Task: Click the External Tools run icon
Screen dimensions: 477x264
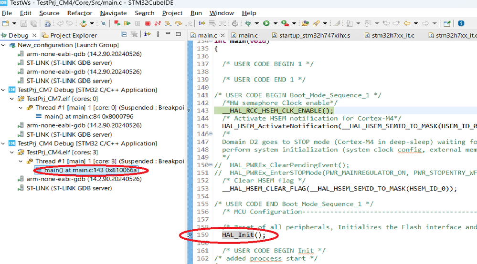Action: pyautogui.click(x=285, y=23)
